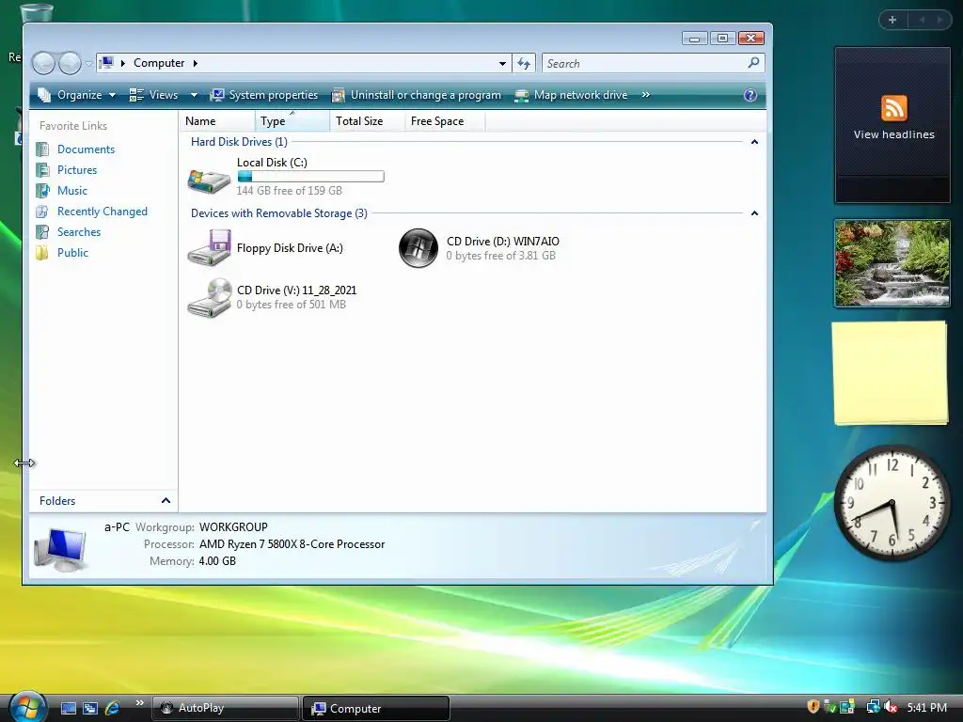Click the magnifier icon in Search box
Image resolution: width=963 pixels, height=722 pixels.
point(753,63)
